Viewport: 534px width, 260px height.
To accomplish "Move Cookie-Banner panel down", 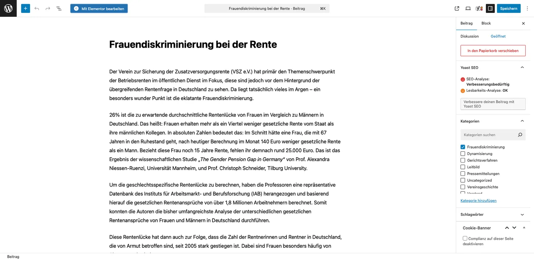I will (514, 228).
